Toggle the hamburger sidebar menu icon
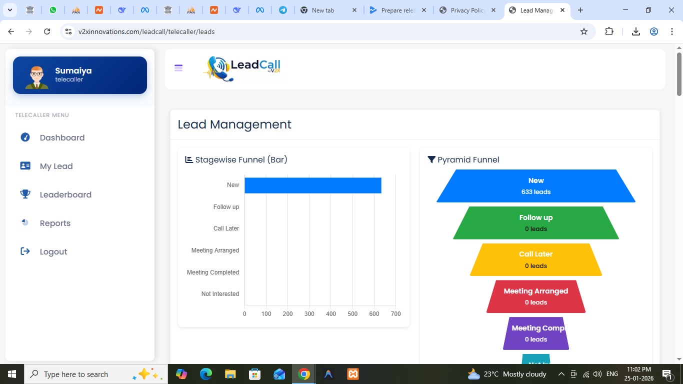683x384 pixels. point(178,68)
